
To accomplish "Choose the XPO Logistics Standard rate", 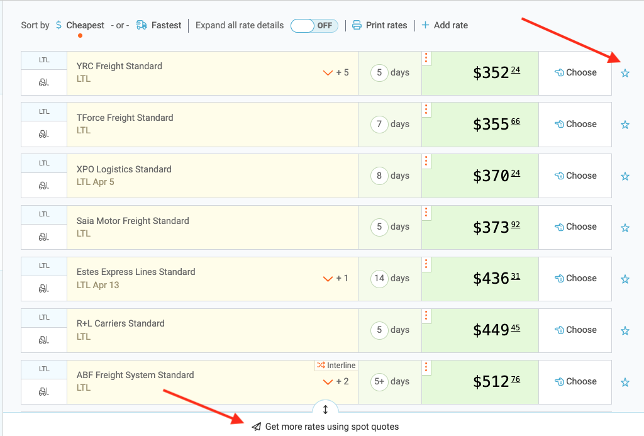I will point(575,176).
